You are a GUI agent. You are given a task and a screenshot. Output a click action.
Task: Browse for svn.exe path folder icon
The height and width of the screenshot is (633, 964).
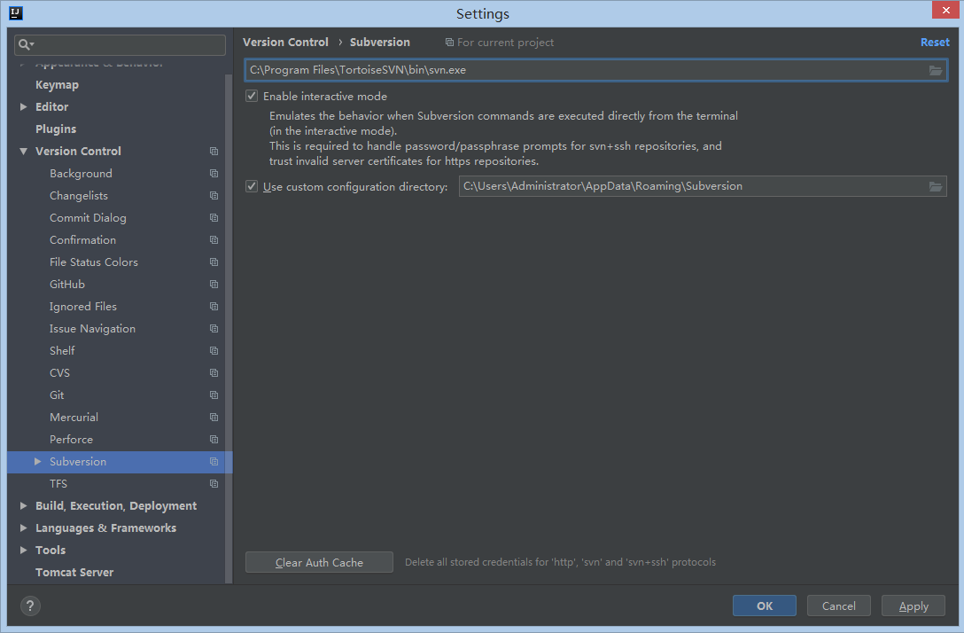935,70
